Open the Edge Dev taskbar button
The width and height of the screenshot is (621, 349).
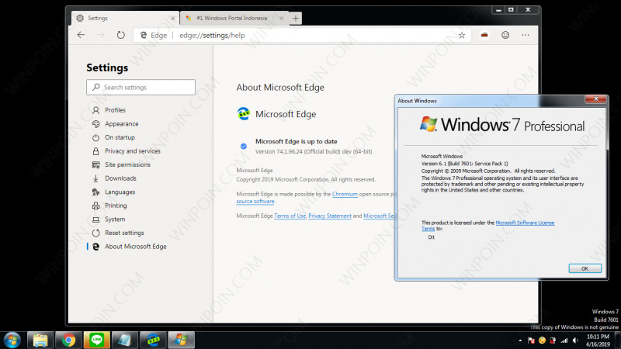tap(153, 340)
